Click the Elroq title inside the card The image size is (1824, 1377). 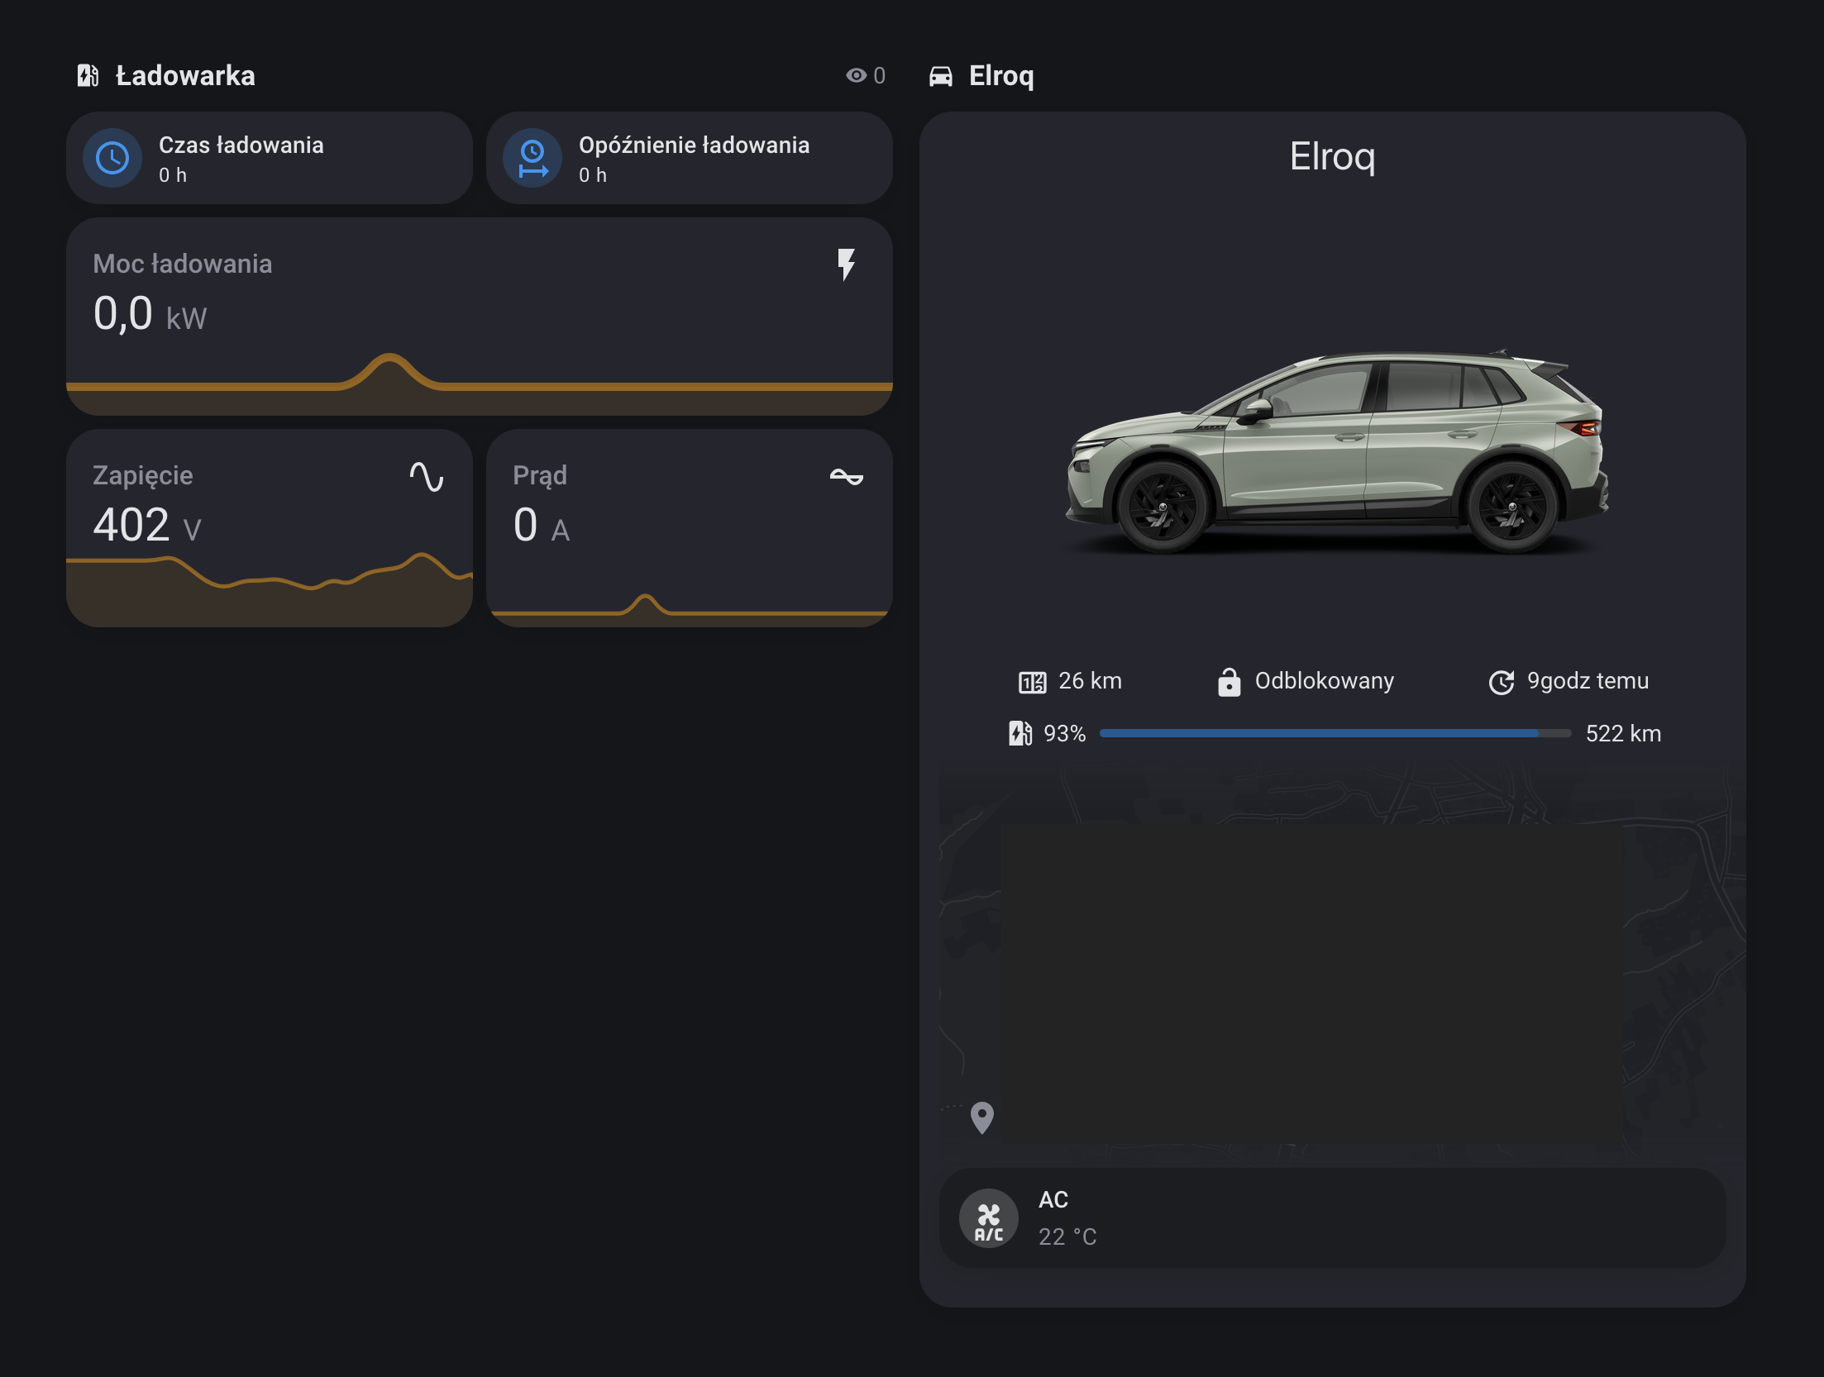tap(1332, 156)
